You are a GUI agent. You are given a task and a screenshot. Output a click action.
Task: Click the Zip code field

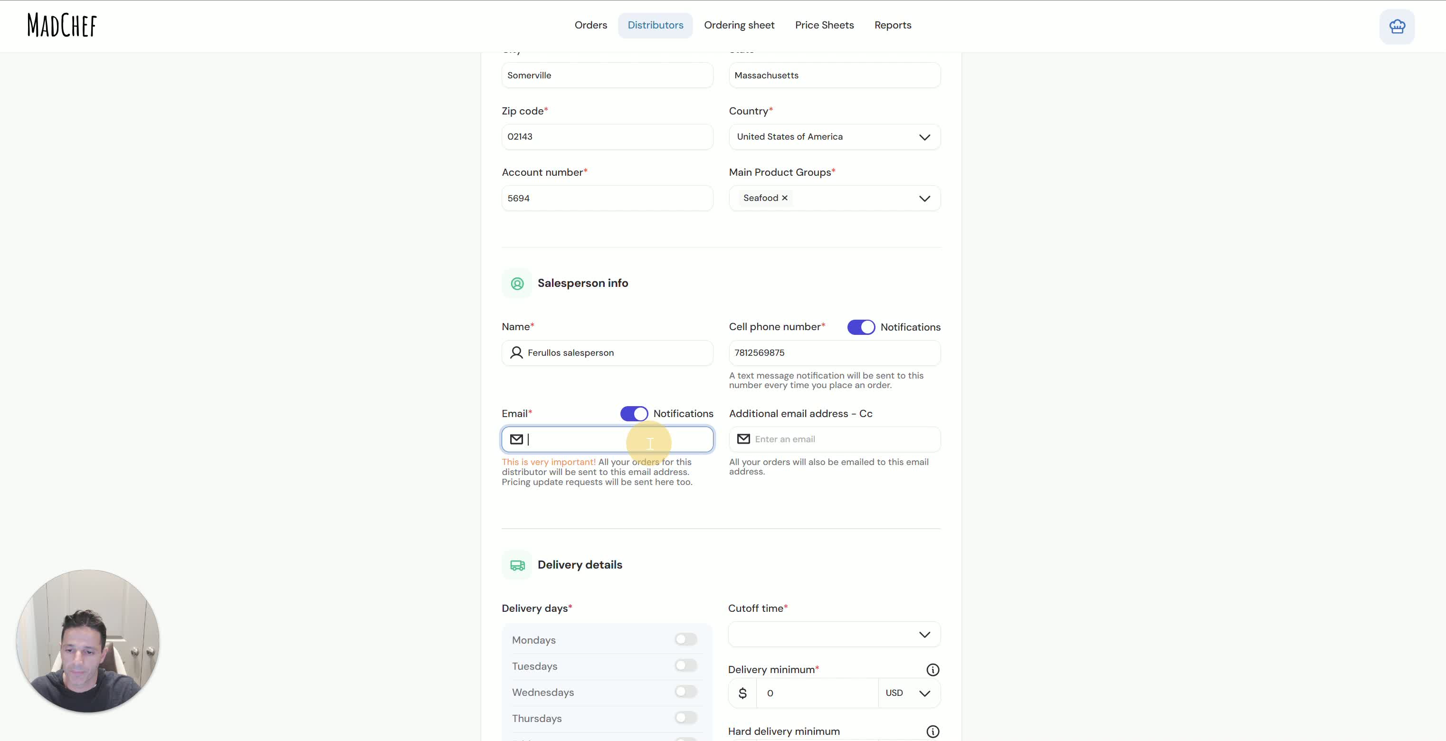point(608,137)
